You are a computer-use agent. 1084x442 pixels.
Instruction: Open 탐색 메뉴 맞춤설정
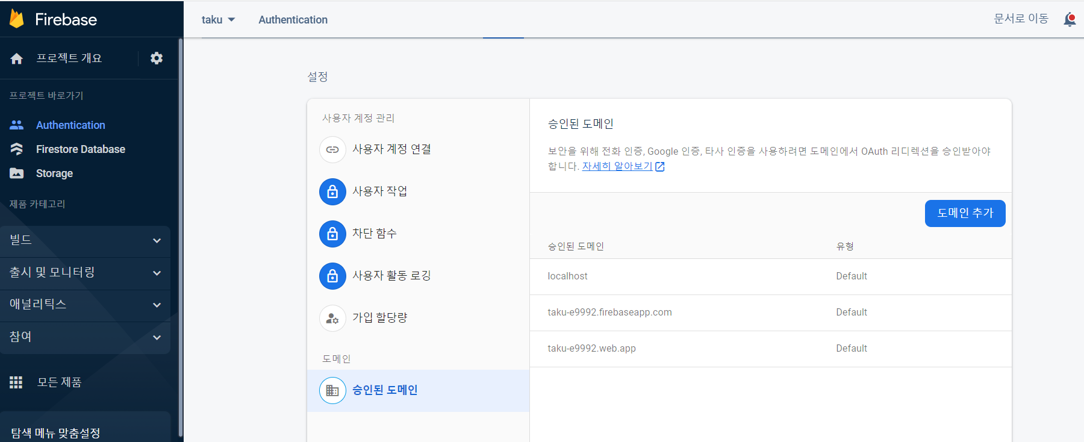(55, 432)
